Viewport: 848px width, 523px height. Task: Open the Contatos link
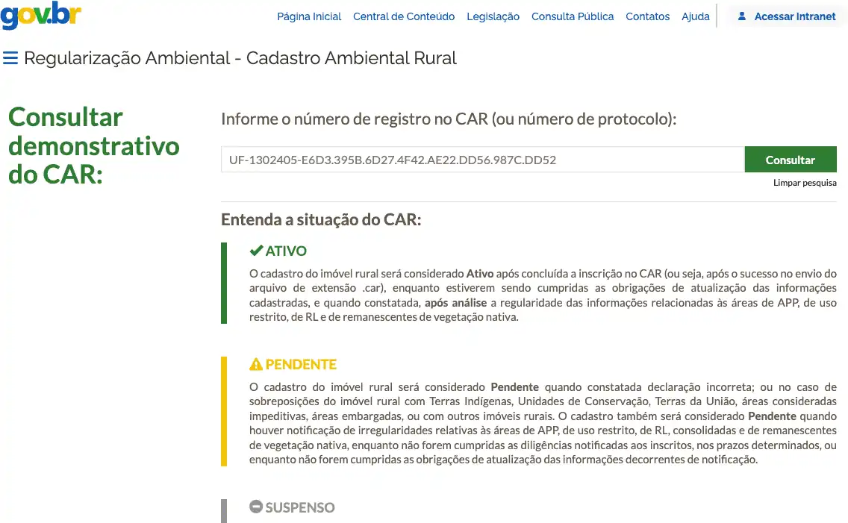[647, 16]
